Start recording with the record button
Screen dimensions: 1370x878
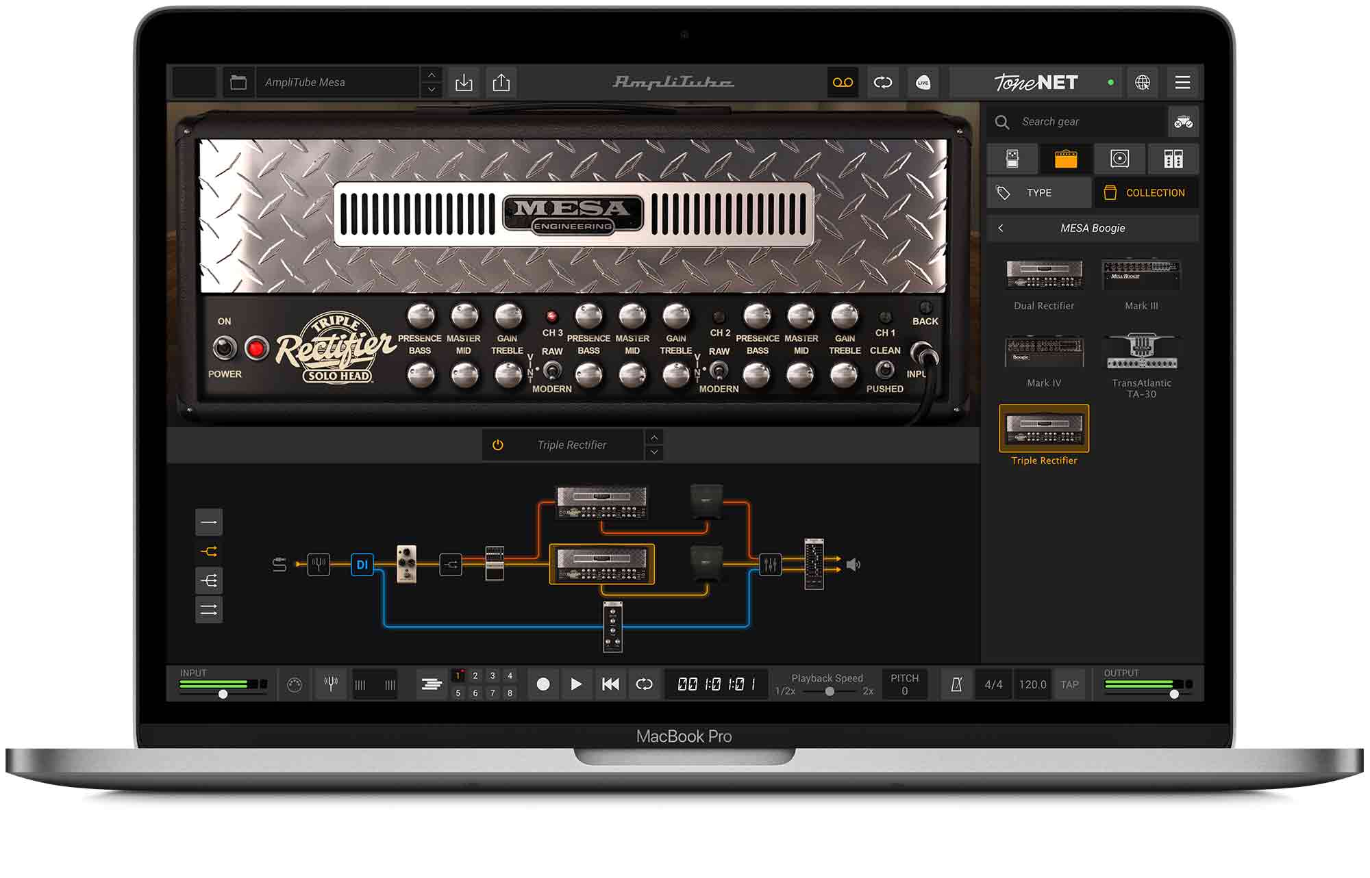tap(543, 684)
